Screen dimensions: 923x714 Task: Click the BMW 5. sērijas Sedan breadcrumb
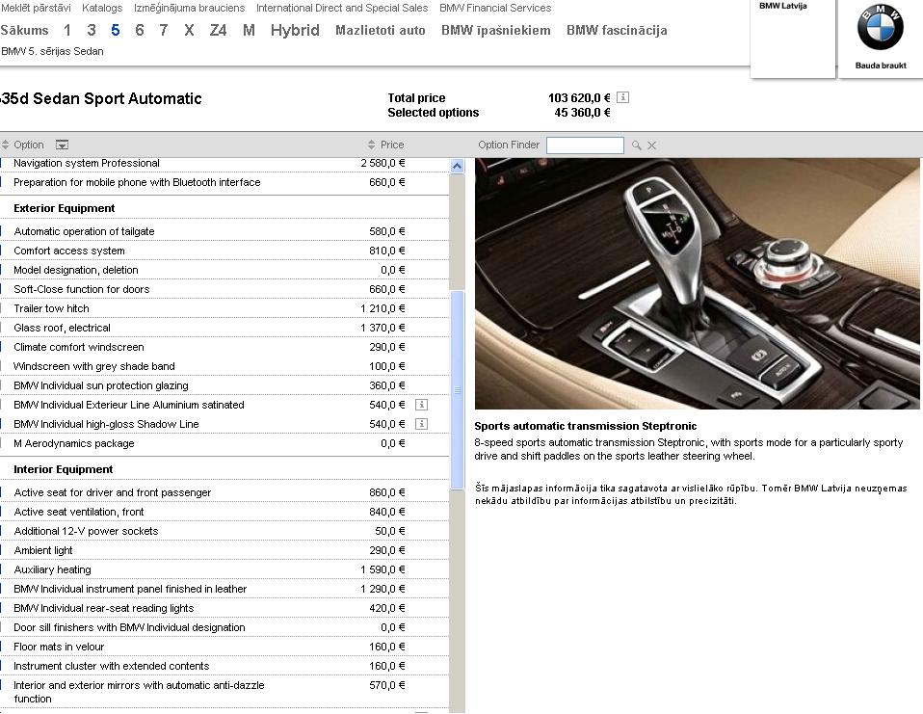52,51
